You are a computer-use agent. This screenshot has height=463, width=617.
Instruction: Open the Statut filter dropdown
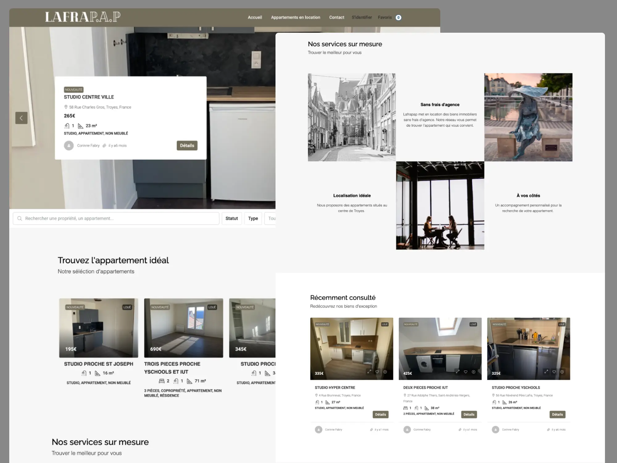(x=231, y=218)
